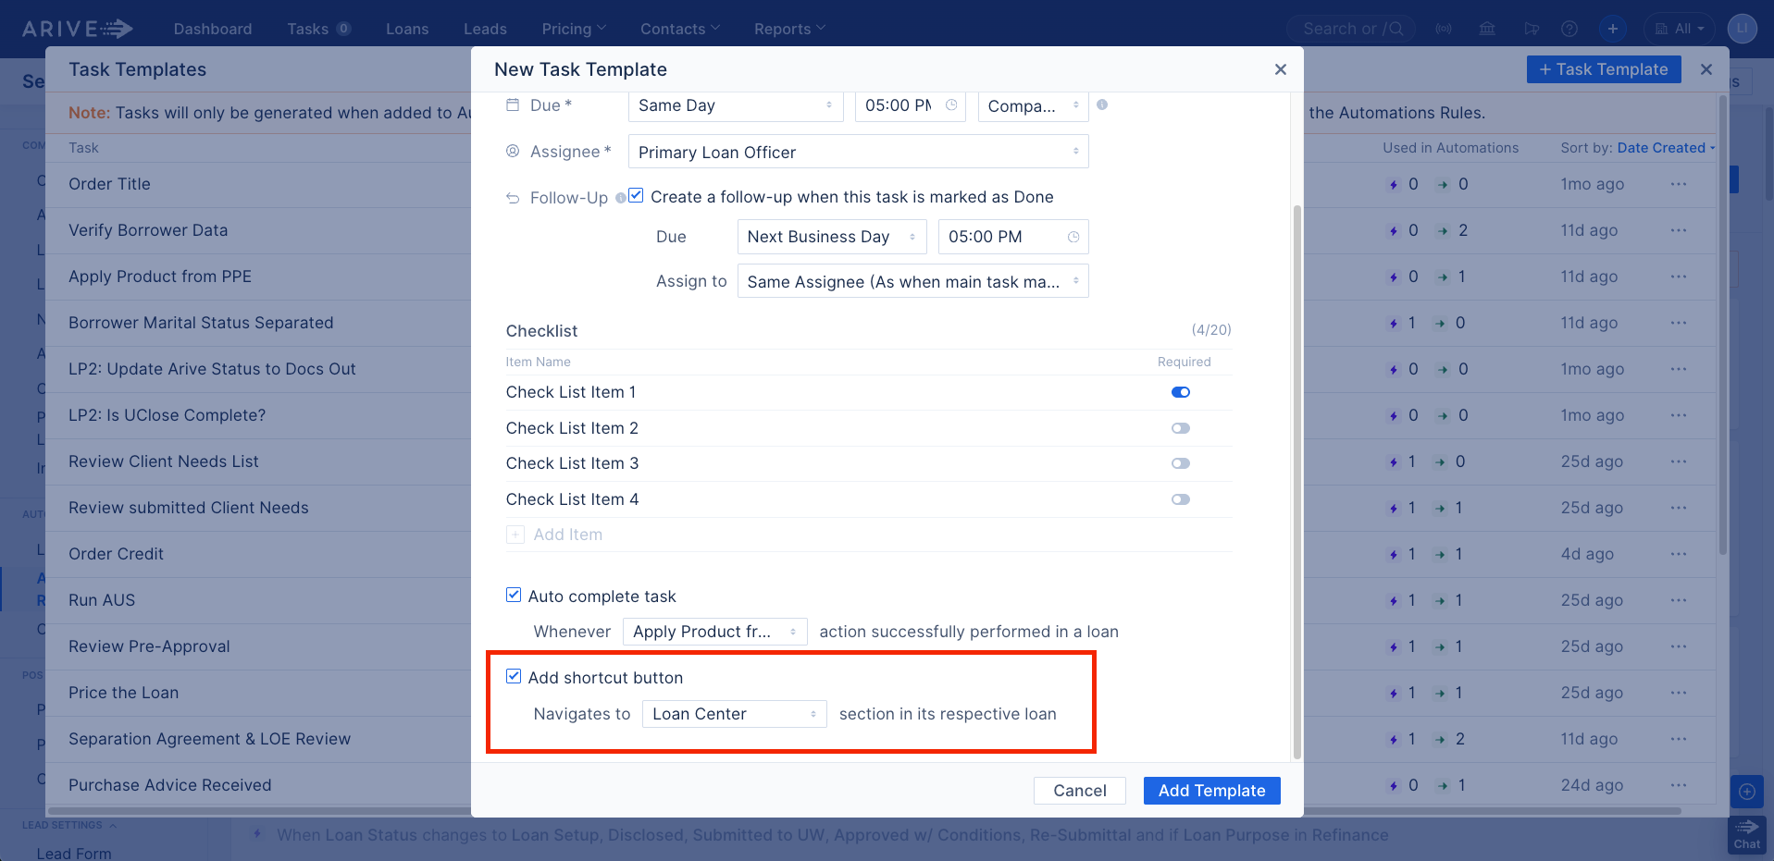Click the + Task Template button
Image resolution: width=1774 pixels, height=861 pixels.
pyautogui.click(x=1603, y=68)
